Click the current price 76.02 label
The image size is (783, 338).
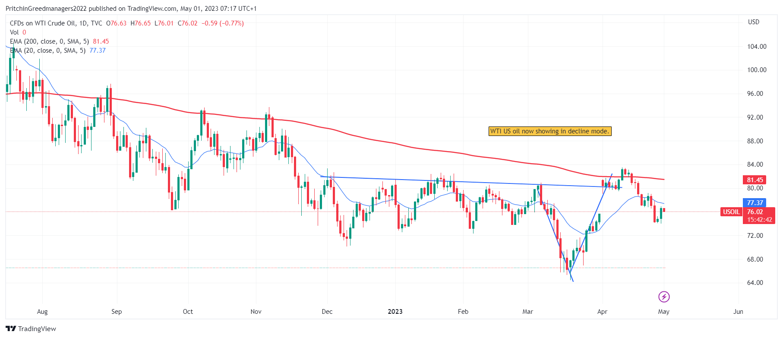coord(755,212)
